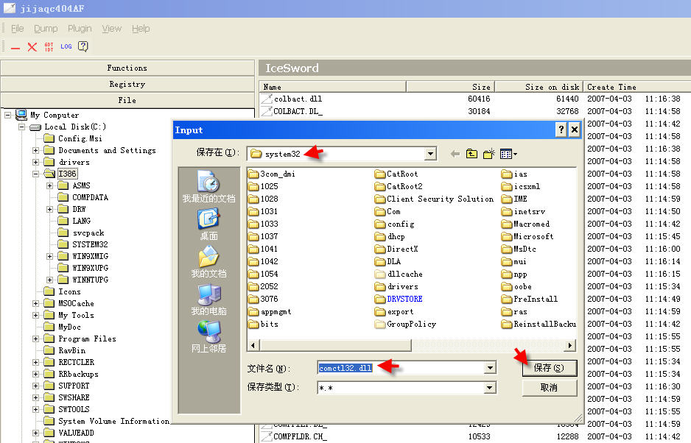Sort by Size on disk column

(539, 87)
